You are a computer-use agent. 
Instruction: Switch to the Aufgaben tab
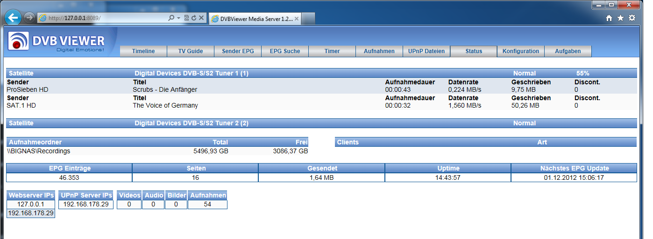point(568,51)
